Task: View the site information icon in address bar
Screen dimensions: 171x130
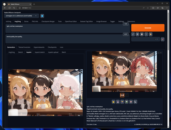Action: pyautogui.click(x=20, y=8)
